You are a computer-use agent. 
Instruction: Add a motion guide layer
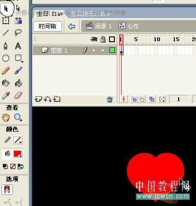(x=48, y=99)
